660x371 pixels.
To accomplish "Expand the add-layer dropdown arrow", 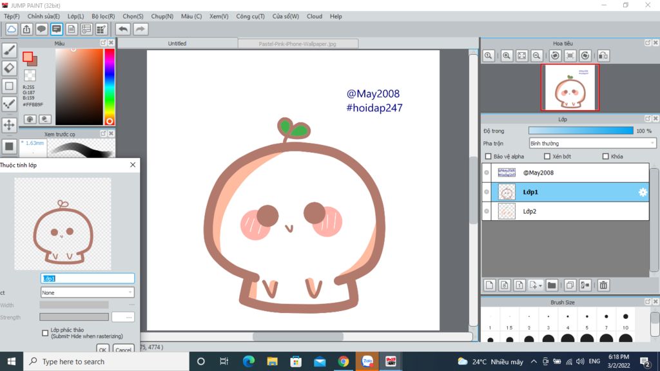I will (540, 285).
